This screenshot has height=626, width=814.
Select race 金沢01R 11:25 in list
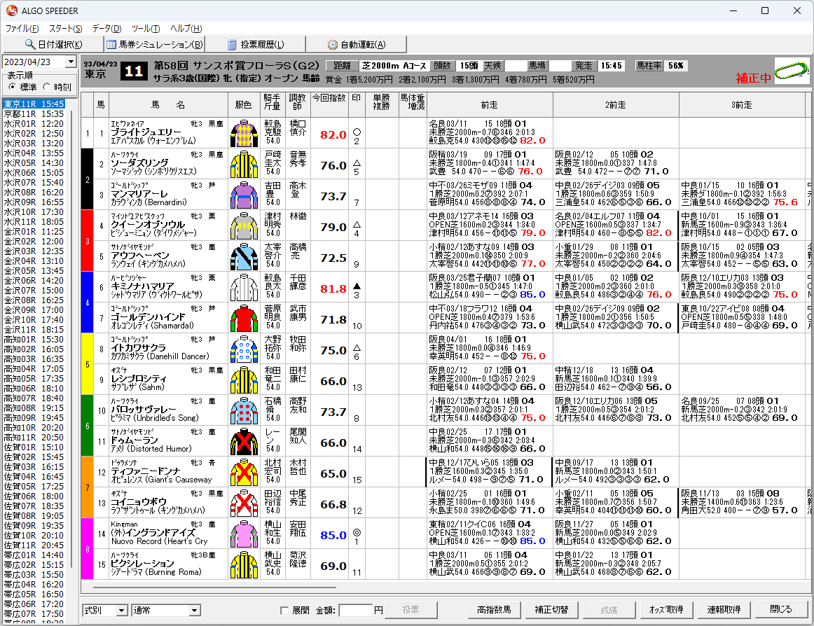pos(34,232)
